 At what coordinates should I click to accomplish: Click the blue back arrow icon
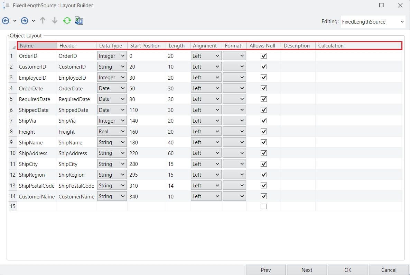click(x=6, y=21)
